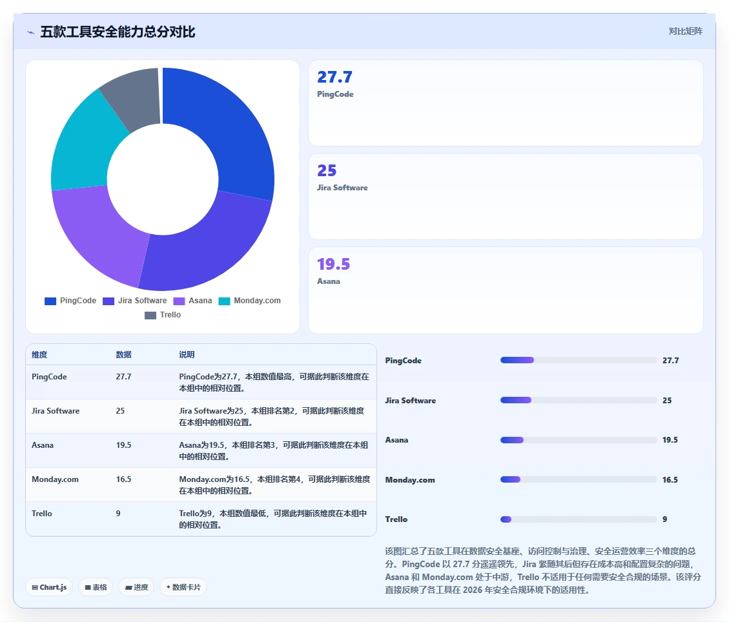Click the 对比矩阵 label in header

click(x=685, y=31)
